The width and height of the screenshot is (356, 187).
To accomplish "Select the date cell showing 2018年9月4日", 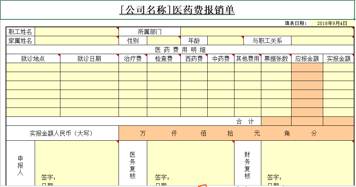I will [x=332, y=23].
